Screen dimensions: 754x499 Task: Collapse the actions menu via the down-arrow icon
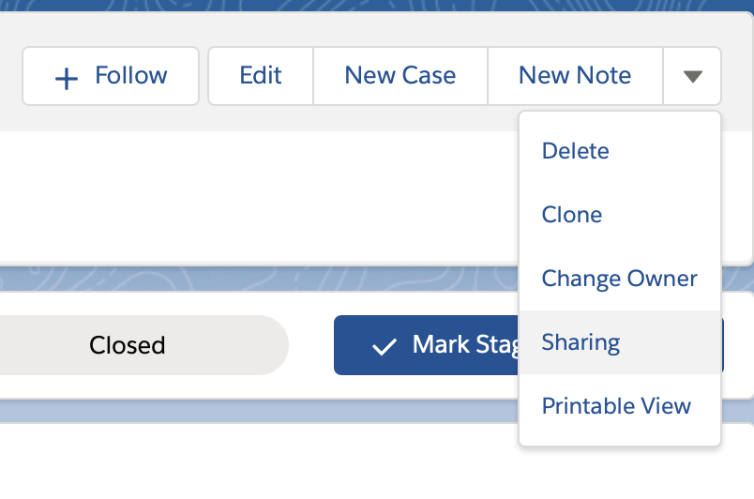692,76
